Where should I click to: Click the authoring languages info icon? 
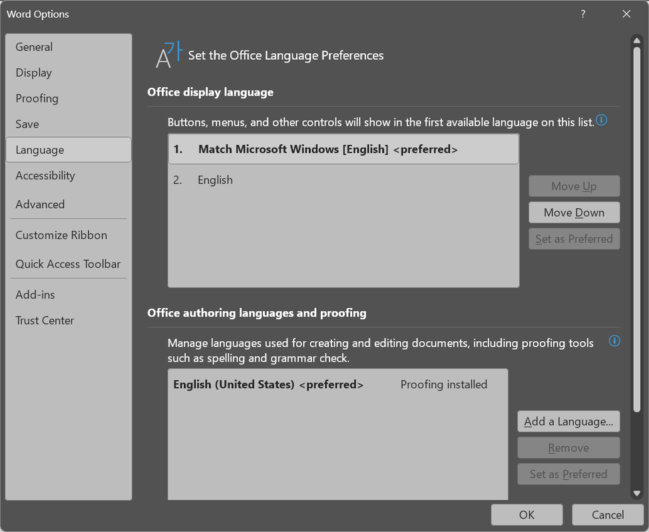pyautogui.click(x=614, y=341)
